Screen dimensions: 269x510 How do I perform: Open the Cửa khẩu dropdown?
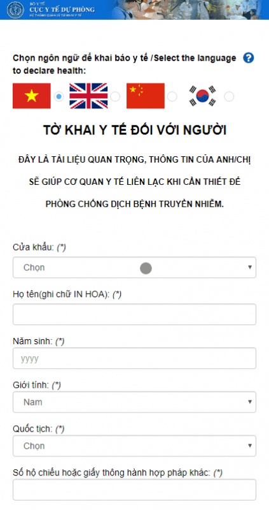[134, 267]
